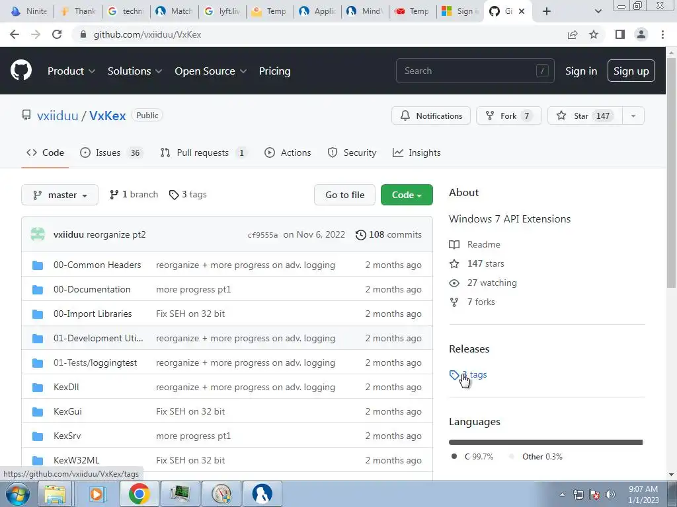677x507 pixels.
Task: Open the vxiiduu owner link
Action: click(x=58, y=116)
